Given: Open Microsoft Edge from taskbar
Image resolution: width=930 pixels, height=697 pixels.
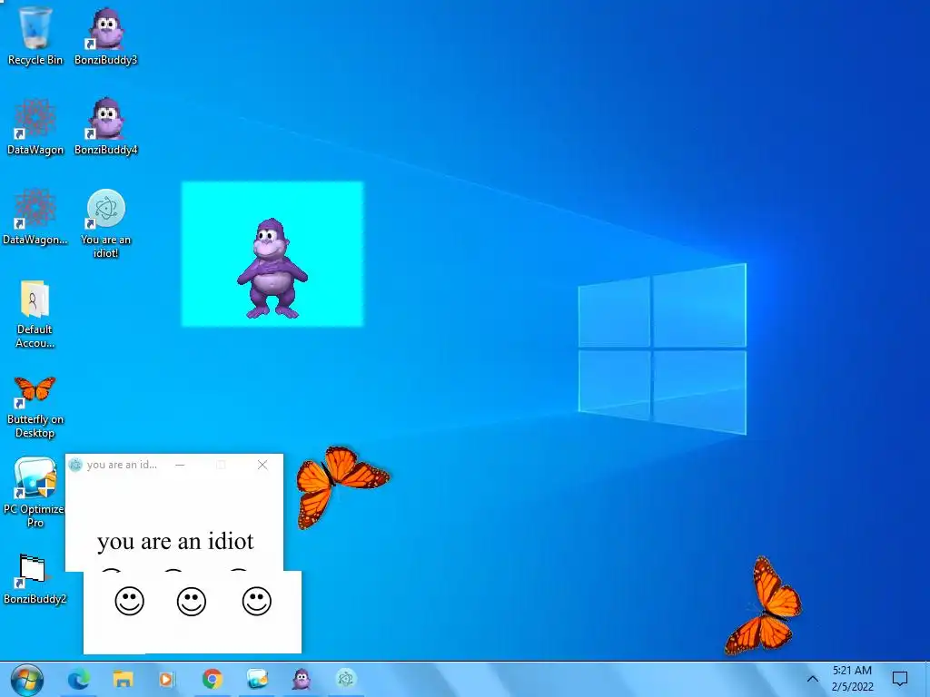Looking at the screenshot, I should 79,679.
